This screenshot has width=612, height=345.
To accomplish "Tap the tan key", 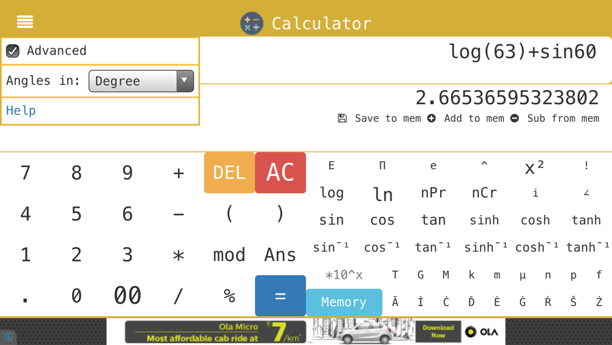I will 433,220.
